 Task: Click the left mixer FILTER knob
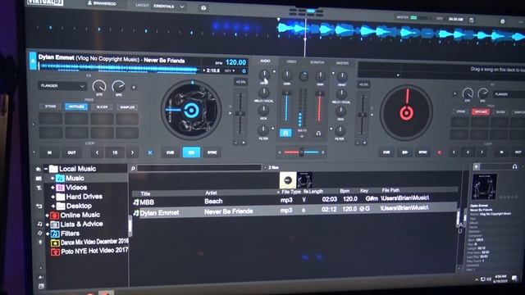click(x=263, y=130)
